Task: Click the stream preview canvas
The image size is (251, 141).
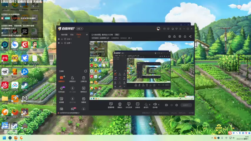Action: tap(142, 70)
